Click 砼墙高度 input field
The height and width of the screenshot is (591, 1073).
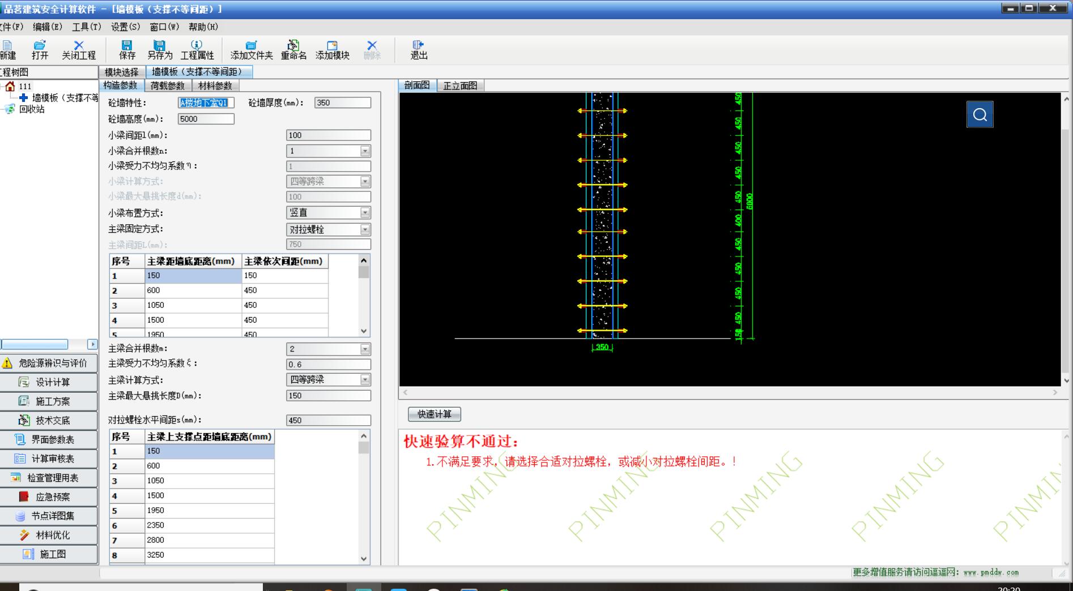(x=206, y=119)
